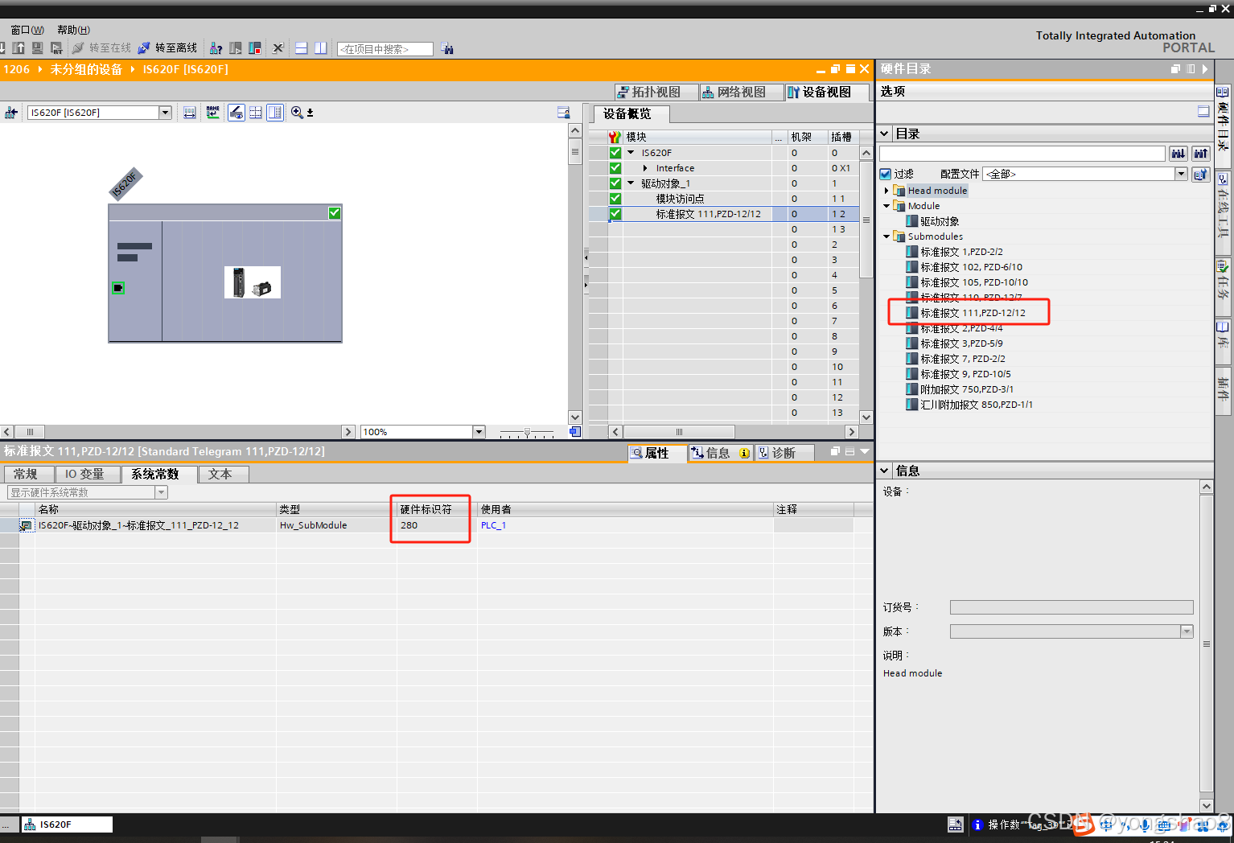Click the green PROFINET port on the device
Screen dimensions: 1234x843
[x=118, y=288]
